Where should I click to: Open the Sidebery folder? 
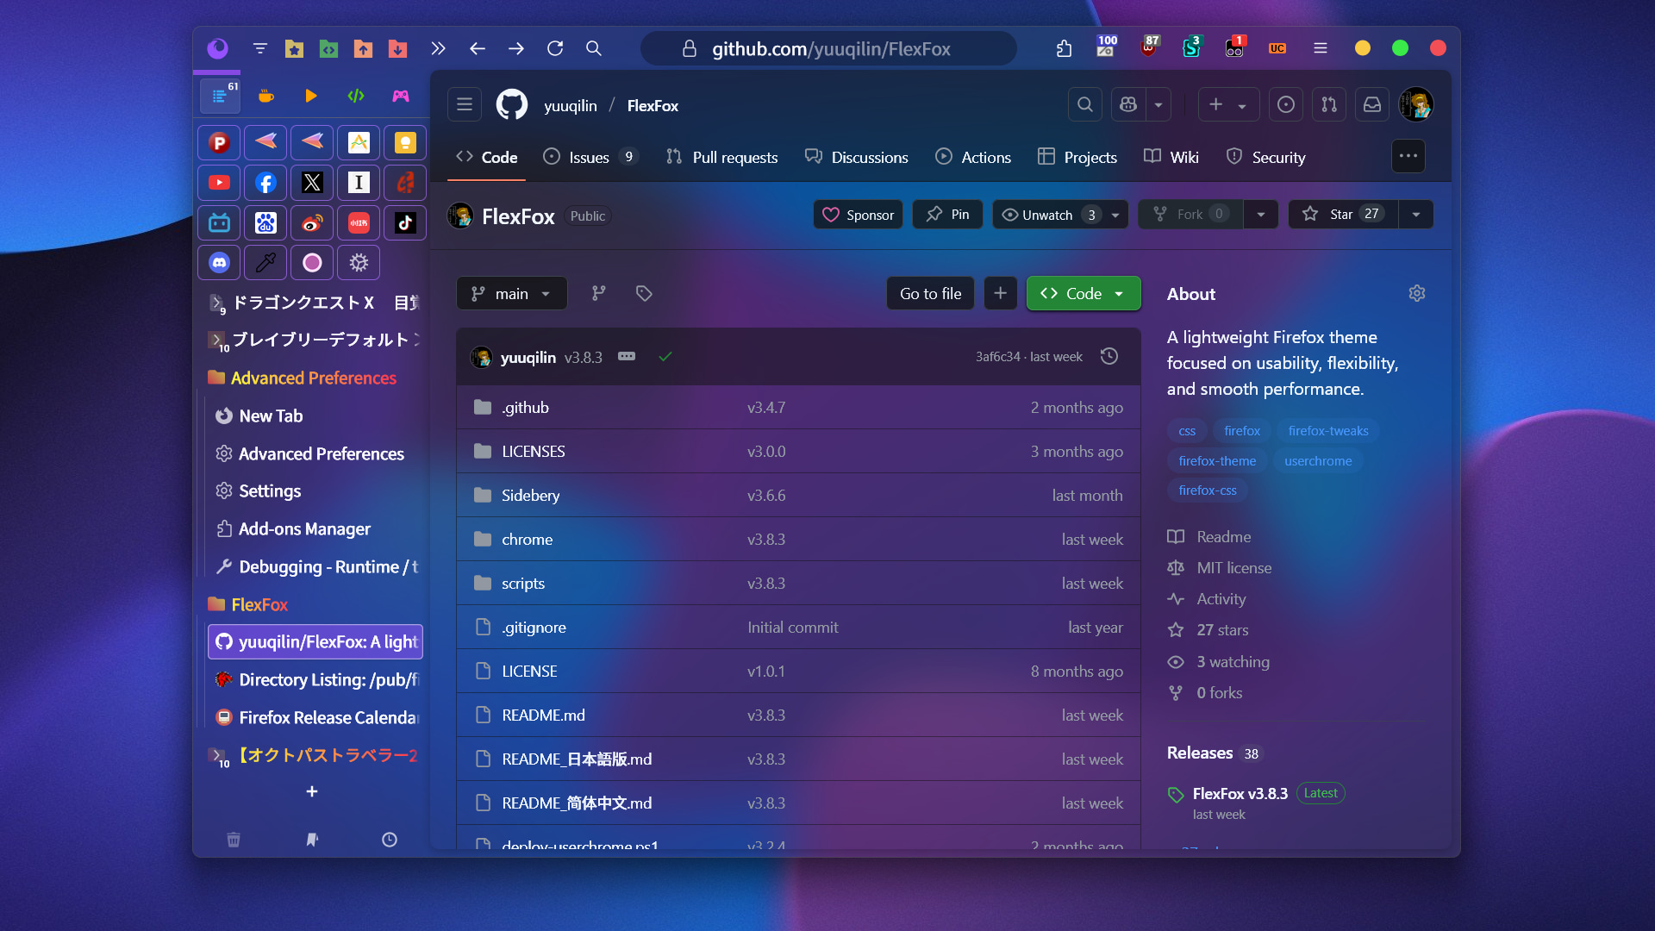click(530, 495)
